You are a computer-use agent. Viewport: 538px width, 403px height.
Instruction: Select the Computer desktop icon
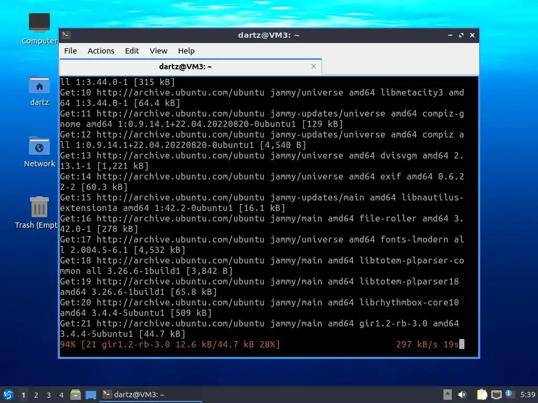point(39,29)
